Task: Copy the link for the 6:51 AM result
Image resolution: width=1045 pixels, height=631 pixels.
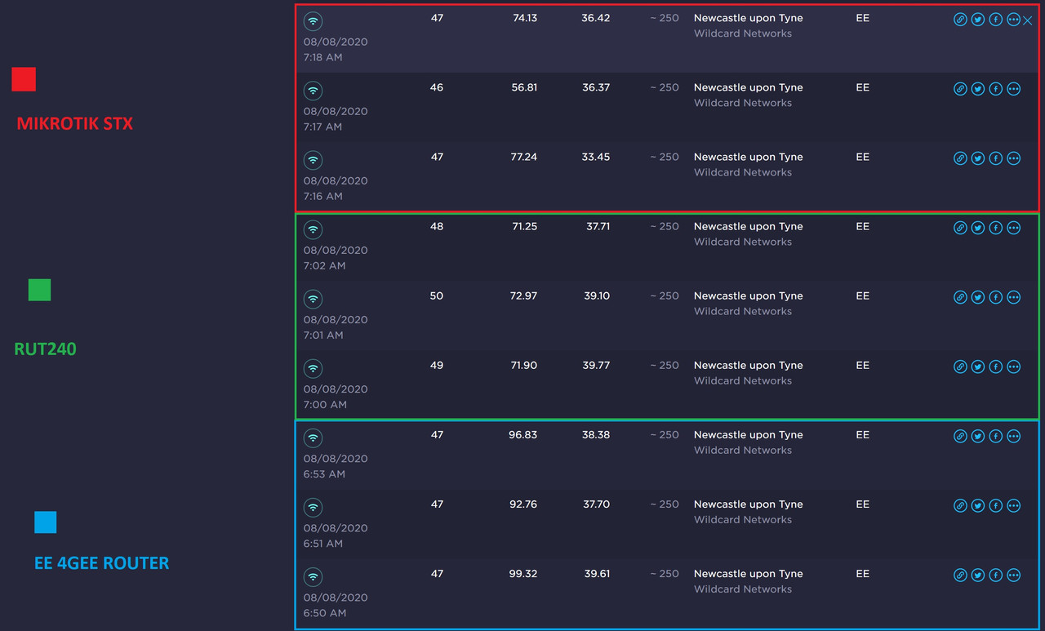Action: [x=960, y=505]
